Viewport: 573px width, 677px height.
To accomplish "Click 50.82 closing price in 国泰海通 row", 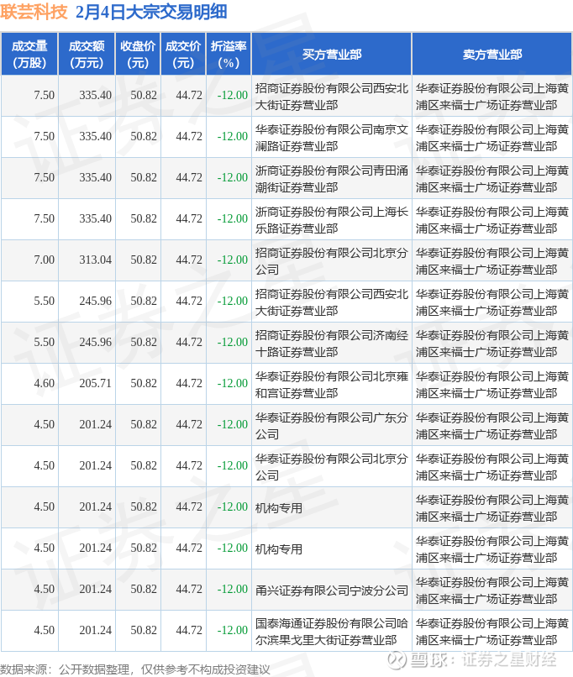I will [x=144, y=630].
